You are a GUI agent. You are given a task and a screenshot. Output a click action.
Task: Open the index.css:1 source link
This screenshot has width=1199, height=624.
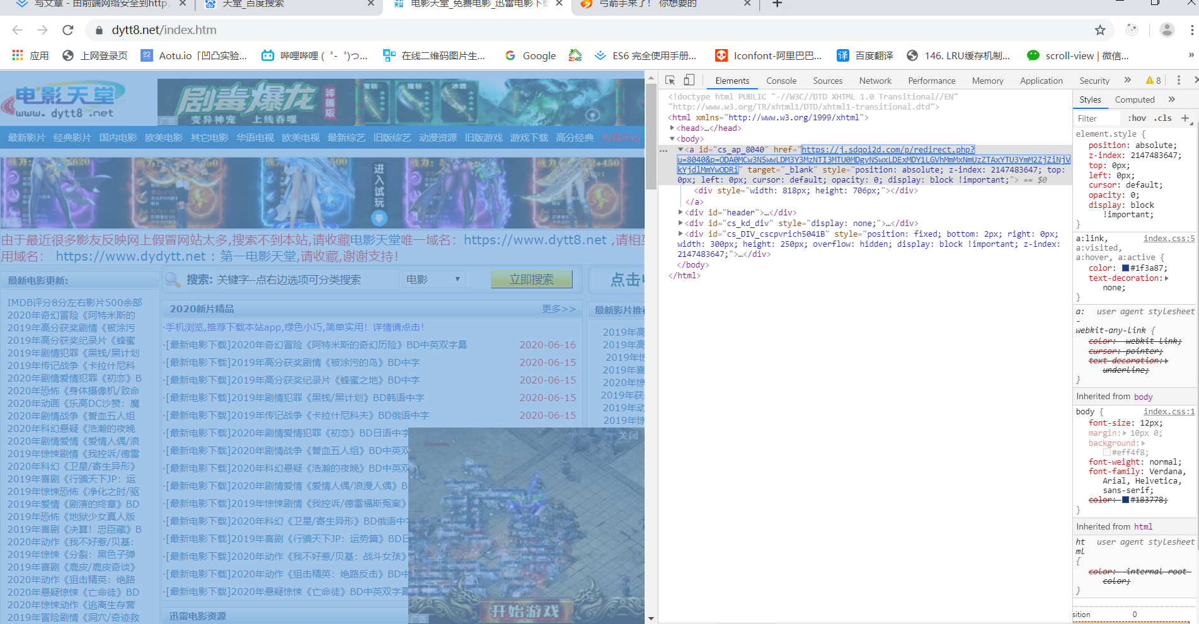coord(1169,412)
